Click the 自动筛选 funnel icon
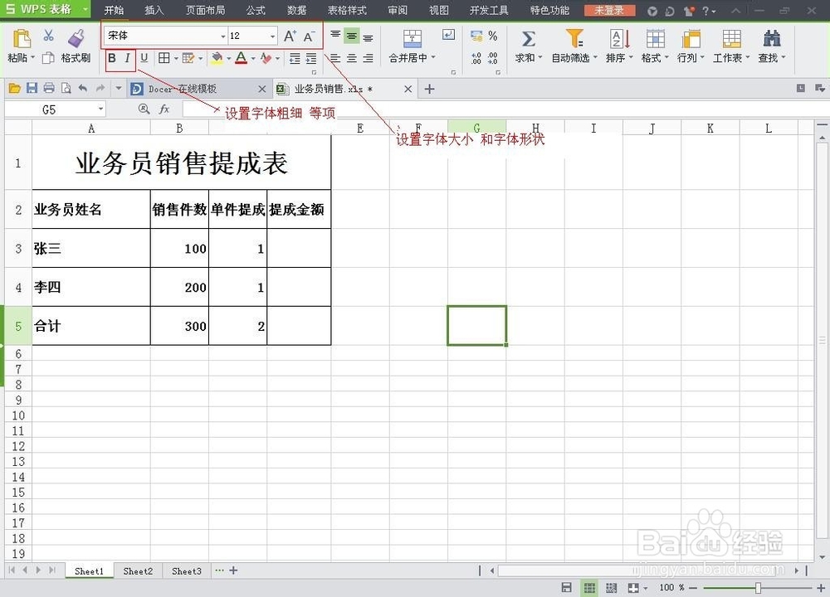The height and width of the screenshot is (597, 830). 574,39
